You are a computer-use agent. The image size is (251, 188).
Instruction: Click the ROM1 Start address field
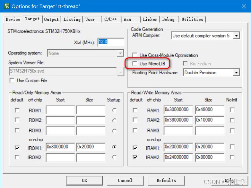(60, 110)
